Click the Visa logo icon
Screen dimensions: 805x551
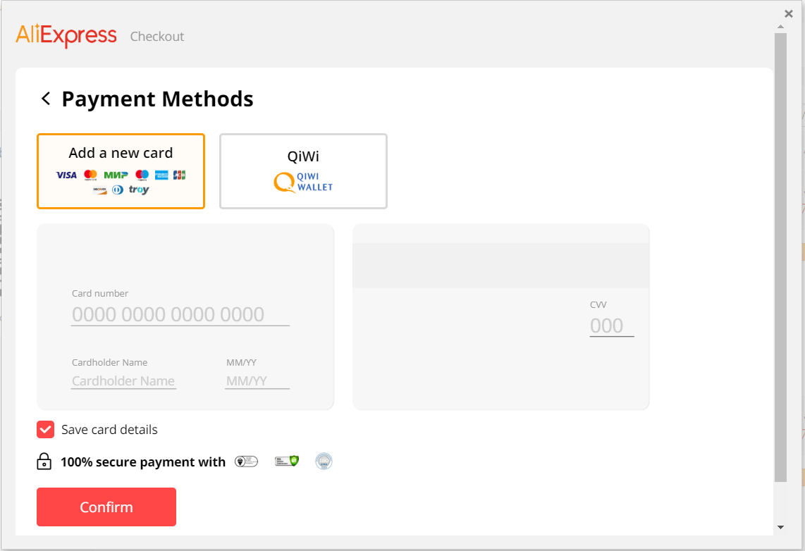tap(66, 175)
